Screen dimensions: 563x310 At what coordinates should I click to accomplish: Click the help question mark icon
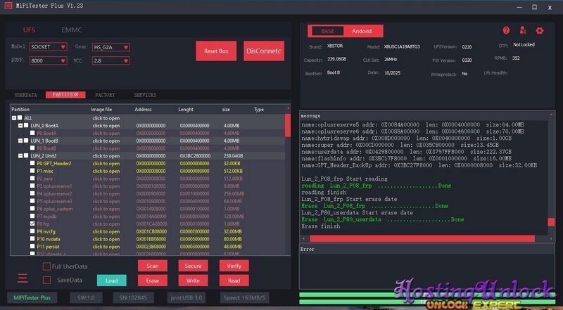point(505,31)
